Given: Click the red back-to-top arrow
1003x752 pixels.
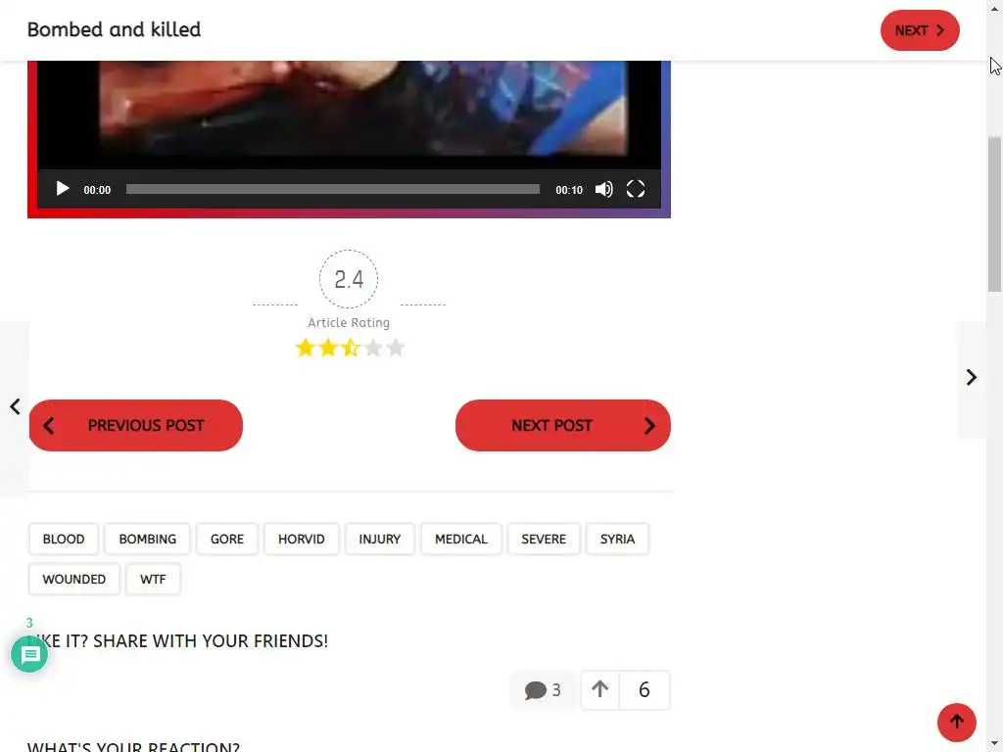Looking at the screenshot, I should click(956, 722).
